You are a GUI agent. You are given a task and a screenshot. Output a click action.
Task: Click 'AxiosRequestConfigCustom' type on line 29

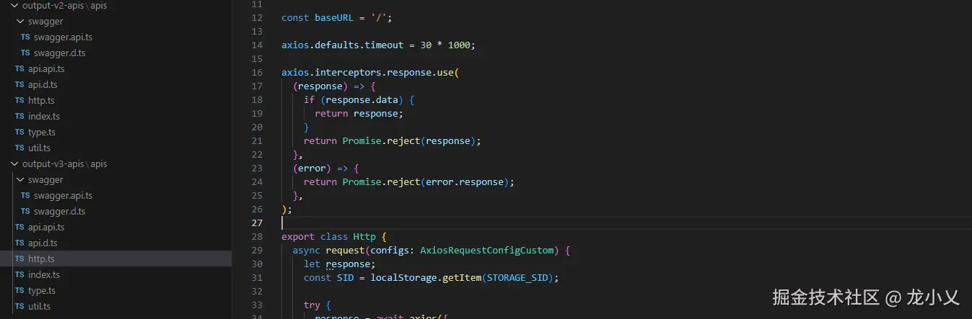point(486,250)
